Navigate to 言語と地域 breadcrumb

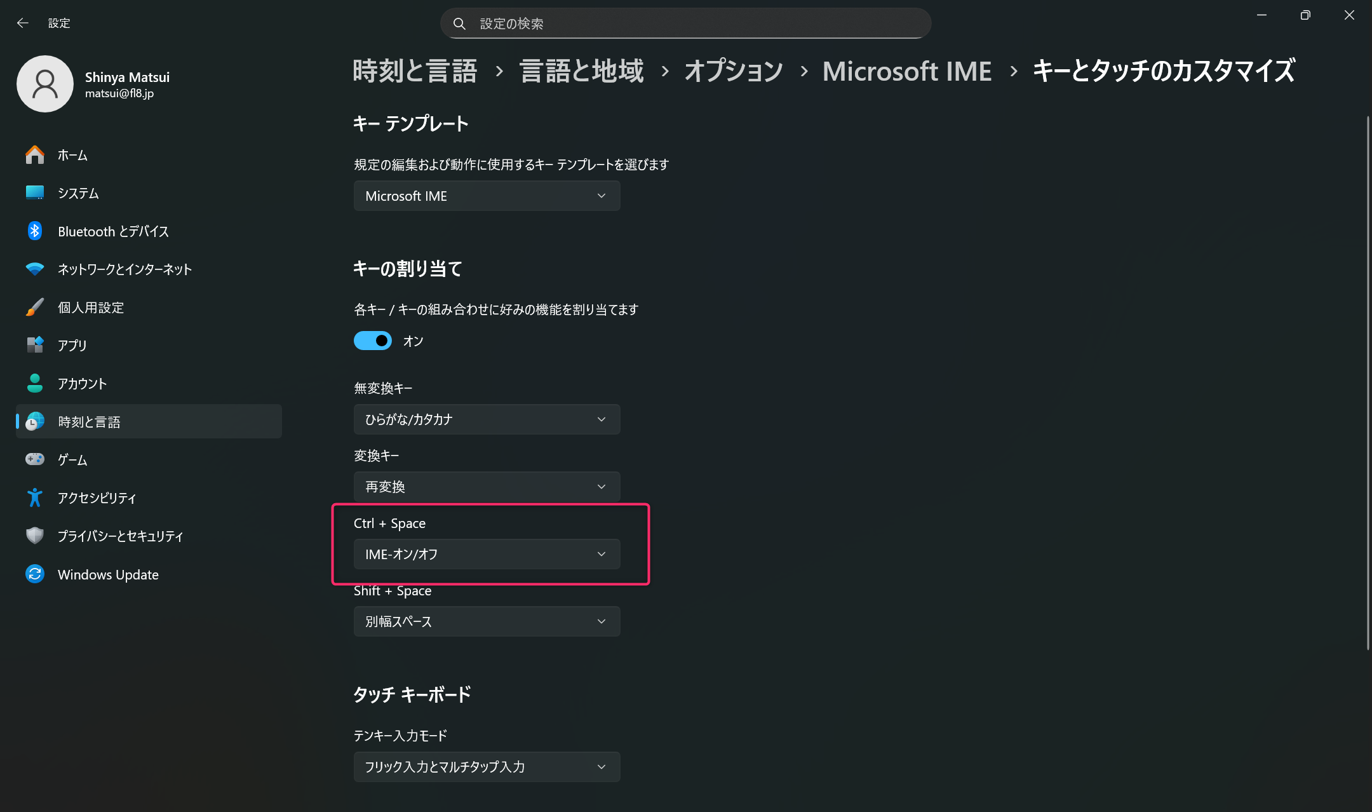click(x=581, y=71)
